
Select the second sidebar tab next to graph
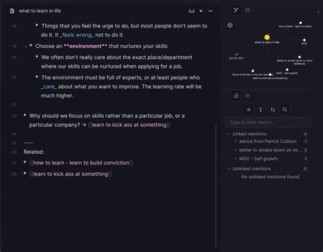247,10
